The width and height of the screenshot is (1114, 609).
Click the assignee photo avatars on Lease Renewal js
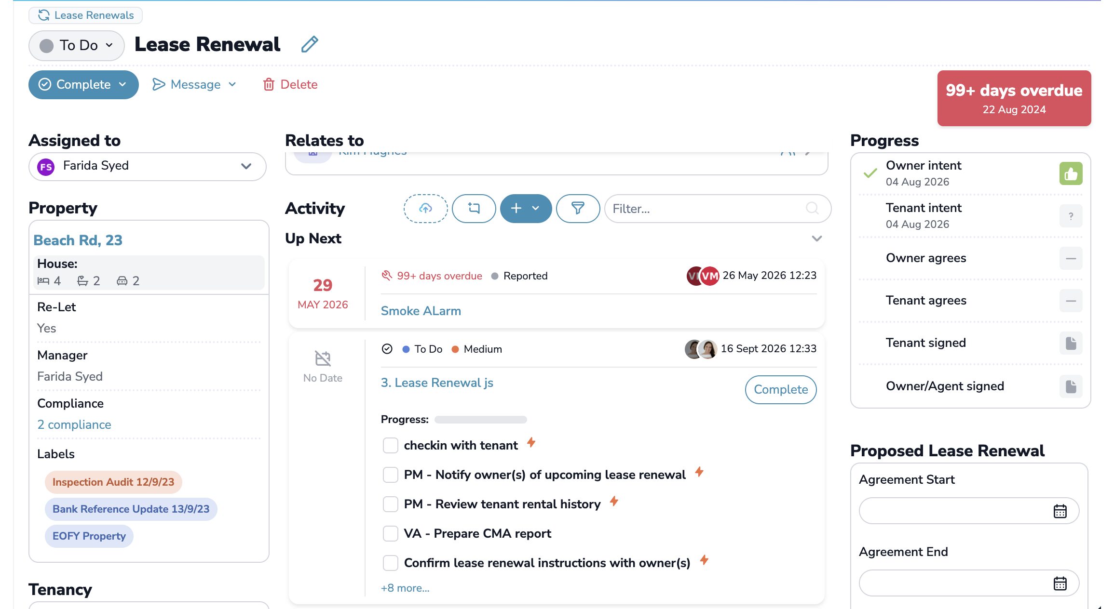701,349
